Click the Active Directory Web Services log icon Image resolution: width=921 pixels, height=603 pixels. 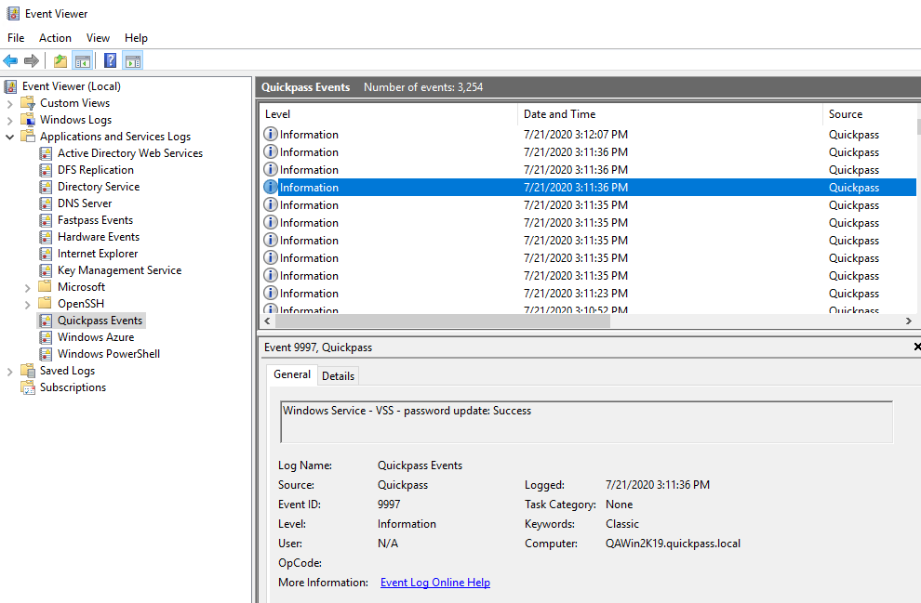[46, 153]
